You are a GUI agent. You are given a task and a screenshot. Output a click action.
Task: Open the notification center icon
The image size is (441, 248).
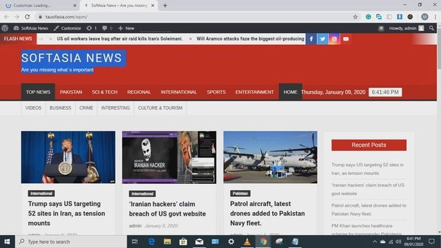coord(431,242)
